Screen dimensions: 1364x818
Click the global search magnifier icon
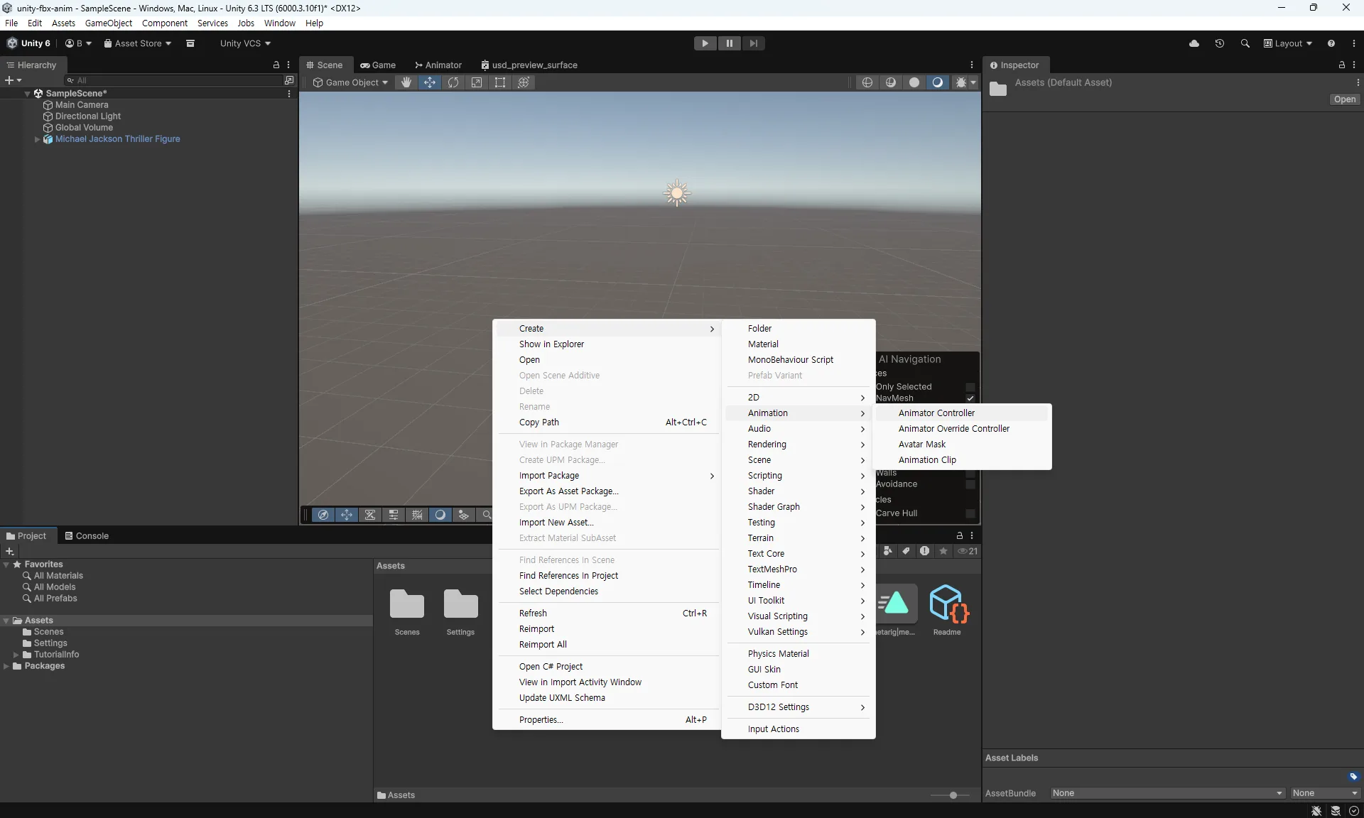pyautogui.click(x=1245, y=43)
